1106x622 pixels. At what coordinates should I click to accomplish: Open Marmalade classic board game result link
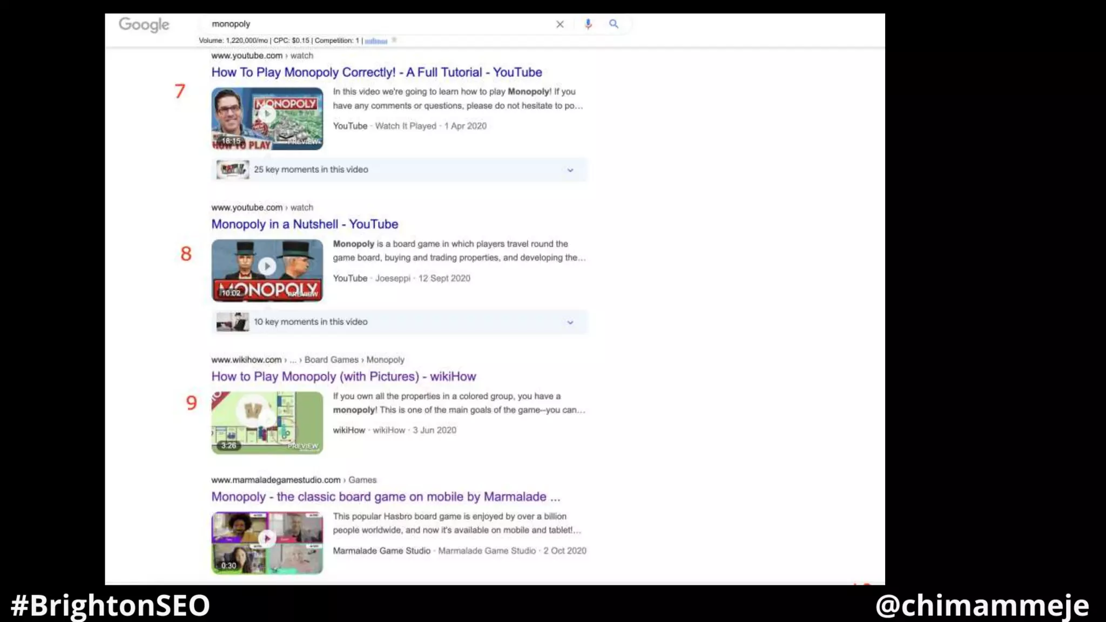(386, 497)
